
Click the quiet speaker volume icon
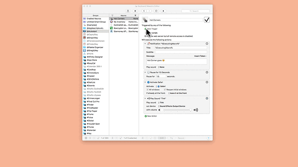159,110
